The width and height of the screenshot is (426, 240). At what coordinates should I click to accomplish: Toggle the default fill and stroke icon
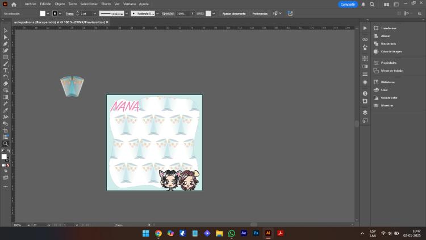coord(3,151)
